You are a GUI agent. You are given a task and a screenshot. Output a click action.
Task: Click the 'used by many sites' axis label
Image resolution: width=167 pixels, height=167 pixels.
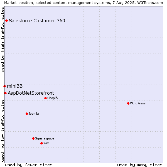[x=140, y=165]
